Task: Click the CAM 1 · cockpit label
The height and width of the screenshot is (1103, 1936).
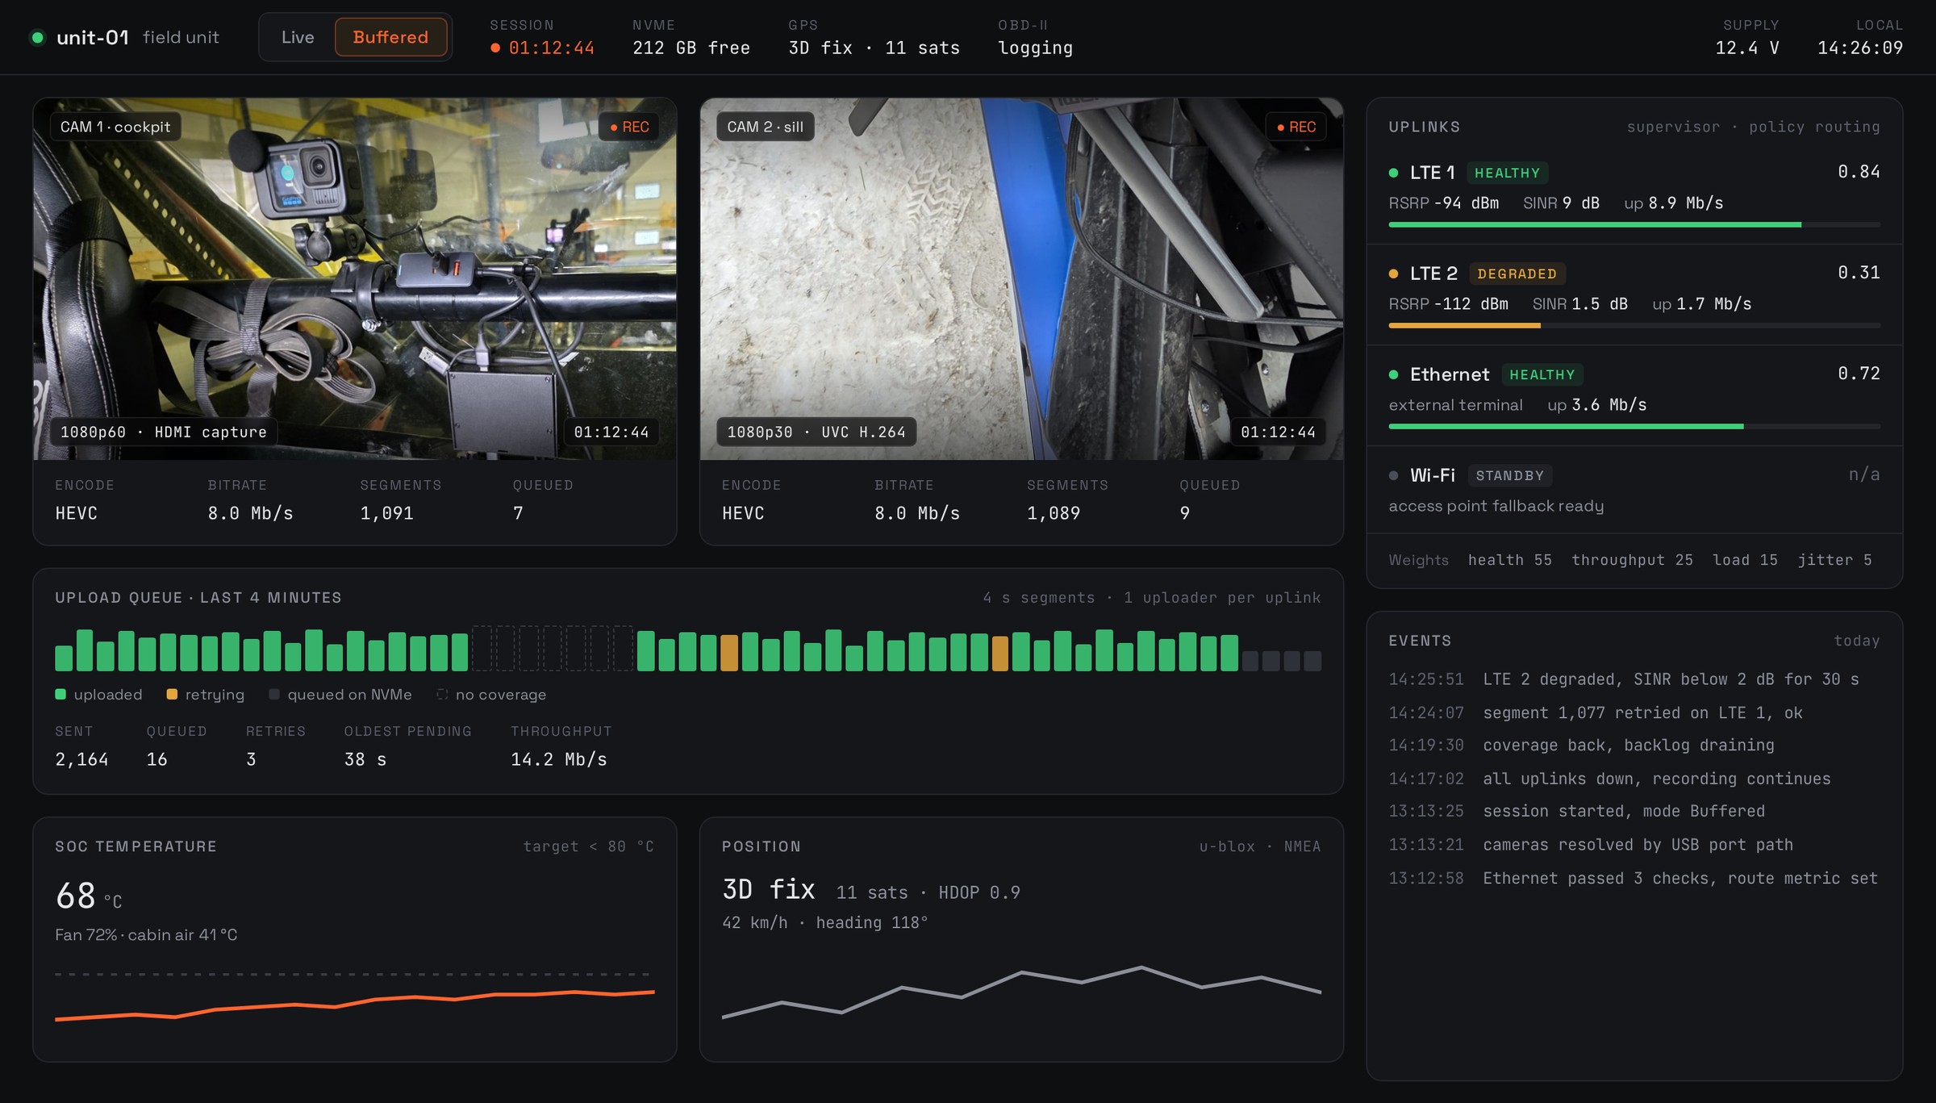Action: point(115,127)
